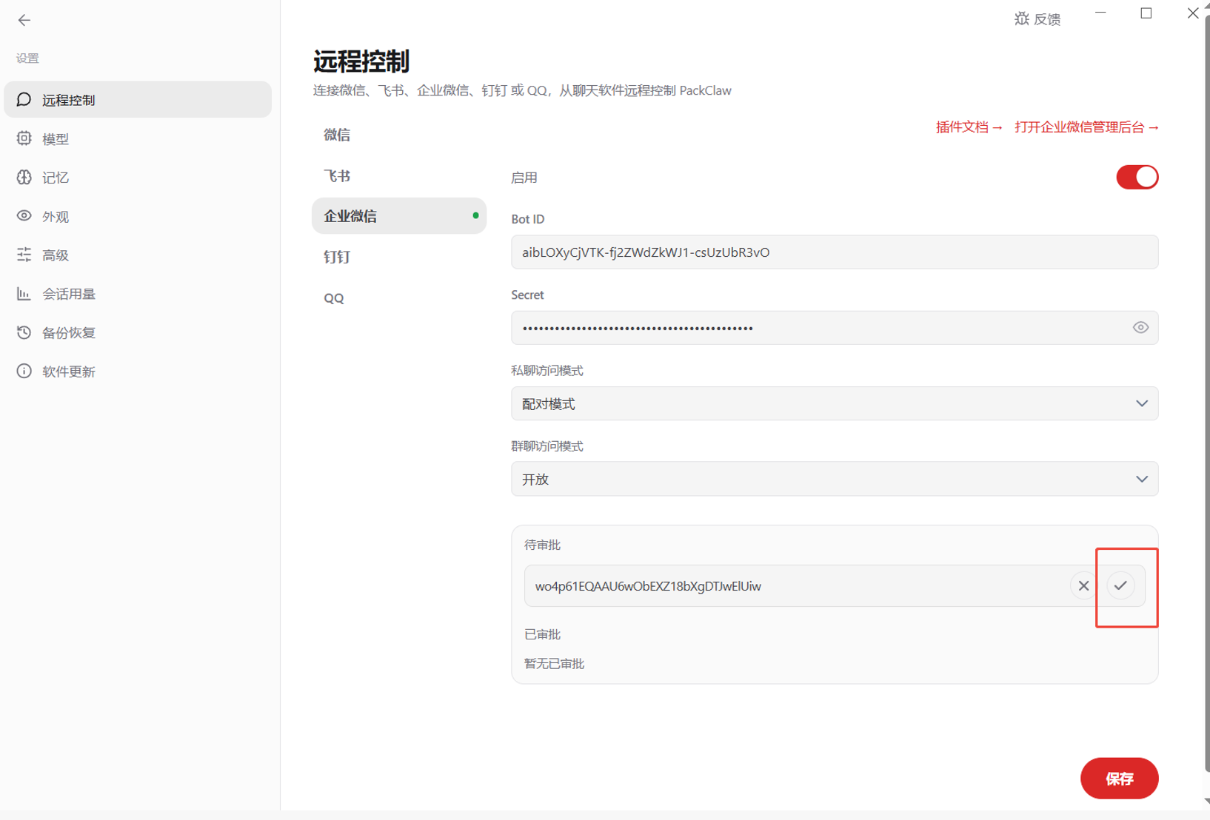
Task: Open 软件更新 settings section
Action: click(x=138, y=371)
